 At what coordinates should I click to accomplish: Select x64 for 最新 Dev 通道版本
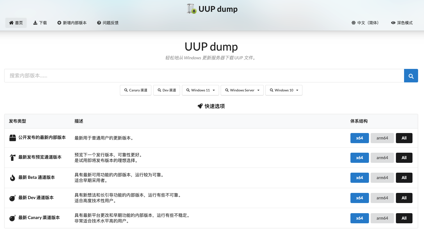click(360, 198)
